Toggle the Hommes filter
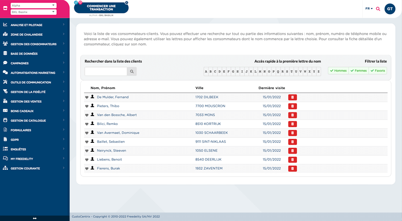This screenshot has width=402, height=221. coord(338,71)
